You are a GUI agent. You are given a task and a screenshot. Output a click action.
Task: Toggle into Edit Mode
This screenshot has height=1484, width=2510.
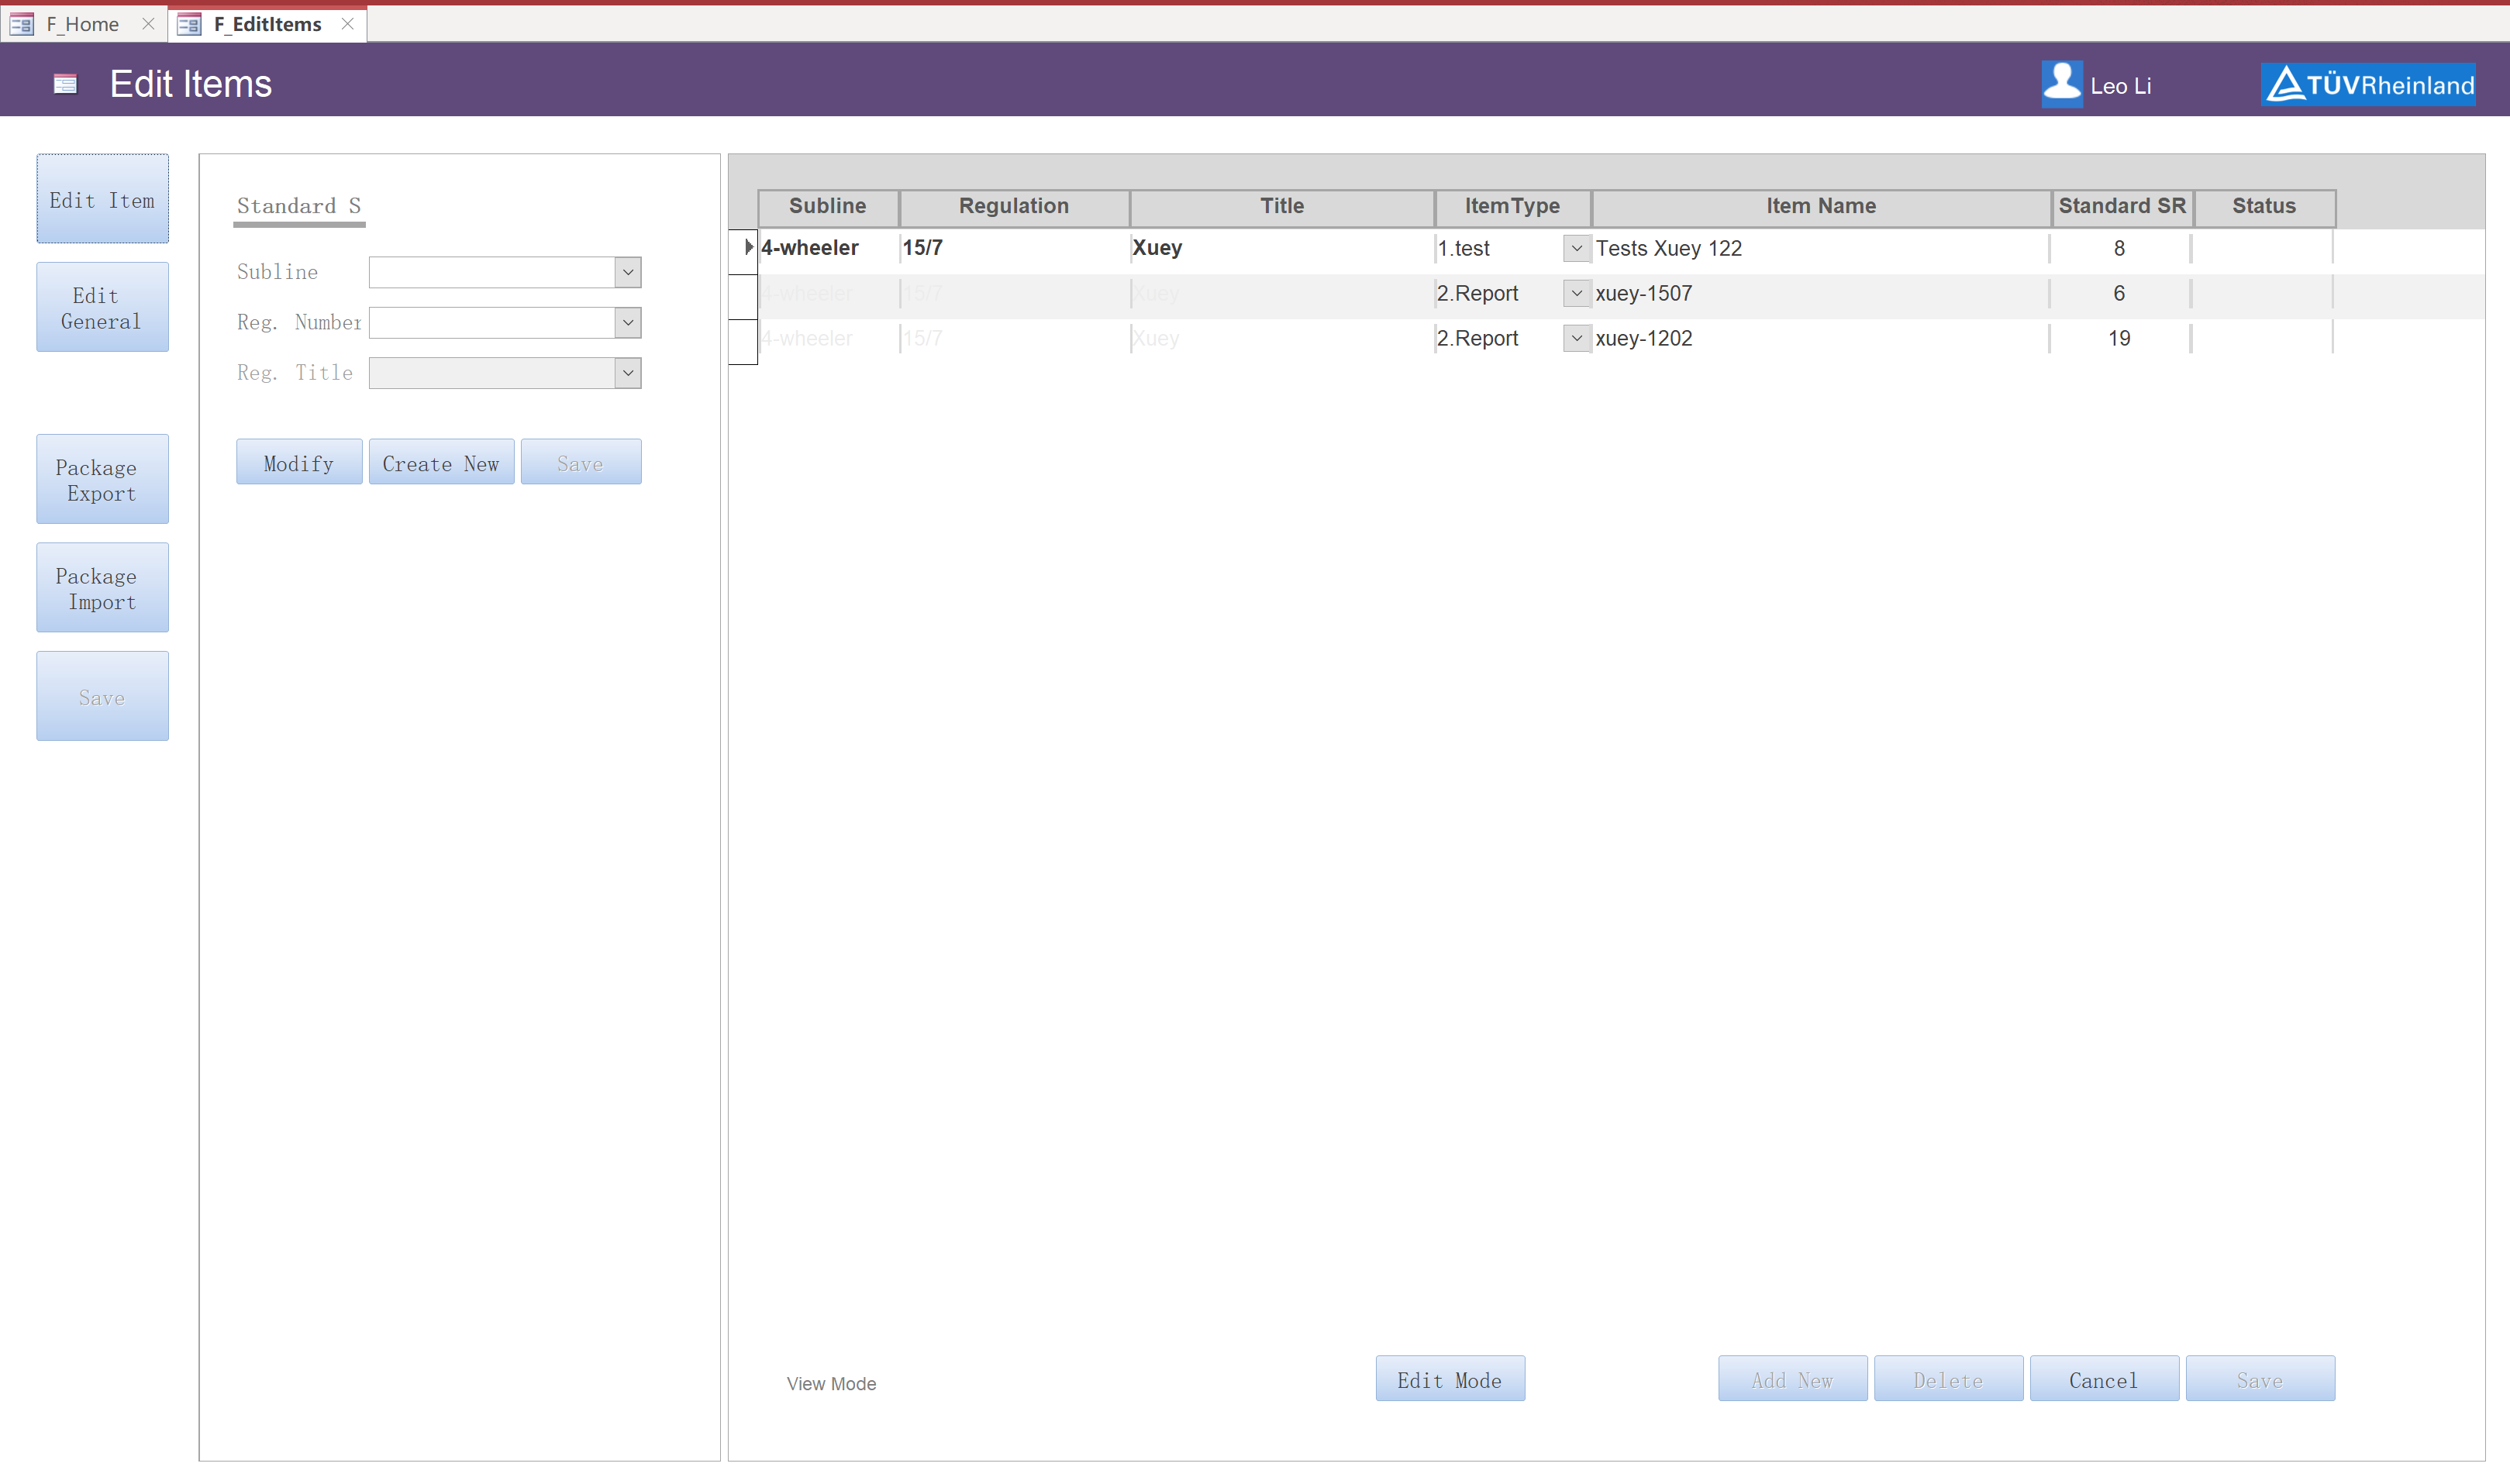[1450, 1379]
